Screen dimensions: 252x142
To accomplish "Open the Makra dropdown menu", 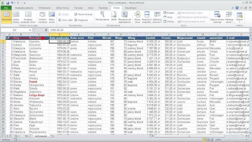I will (239, 17).
